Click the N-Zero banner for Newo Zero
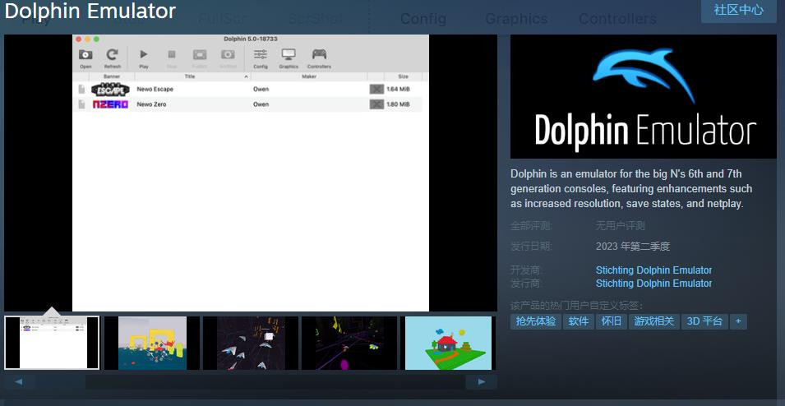Screen dimensions: 785x406 [109, 104]
